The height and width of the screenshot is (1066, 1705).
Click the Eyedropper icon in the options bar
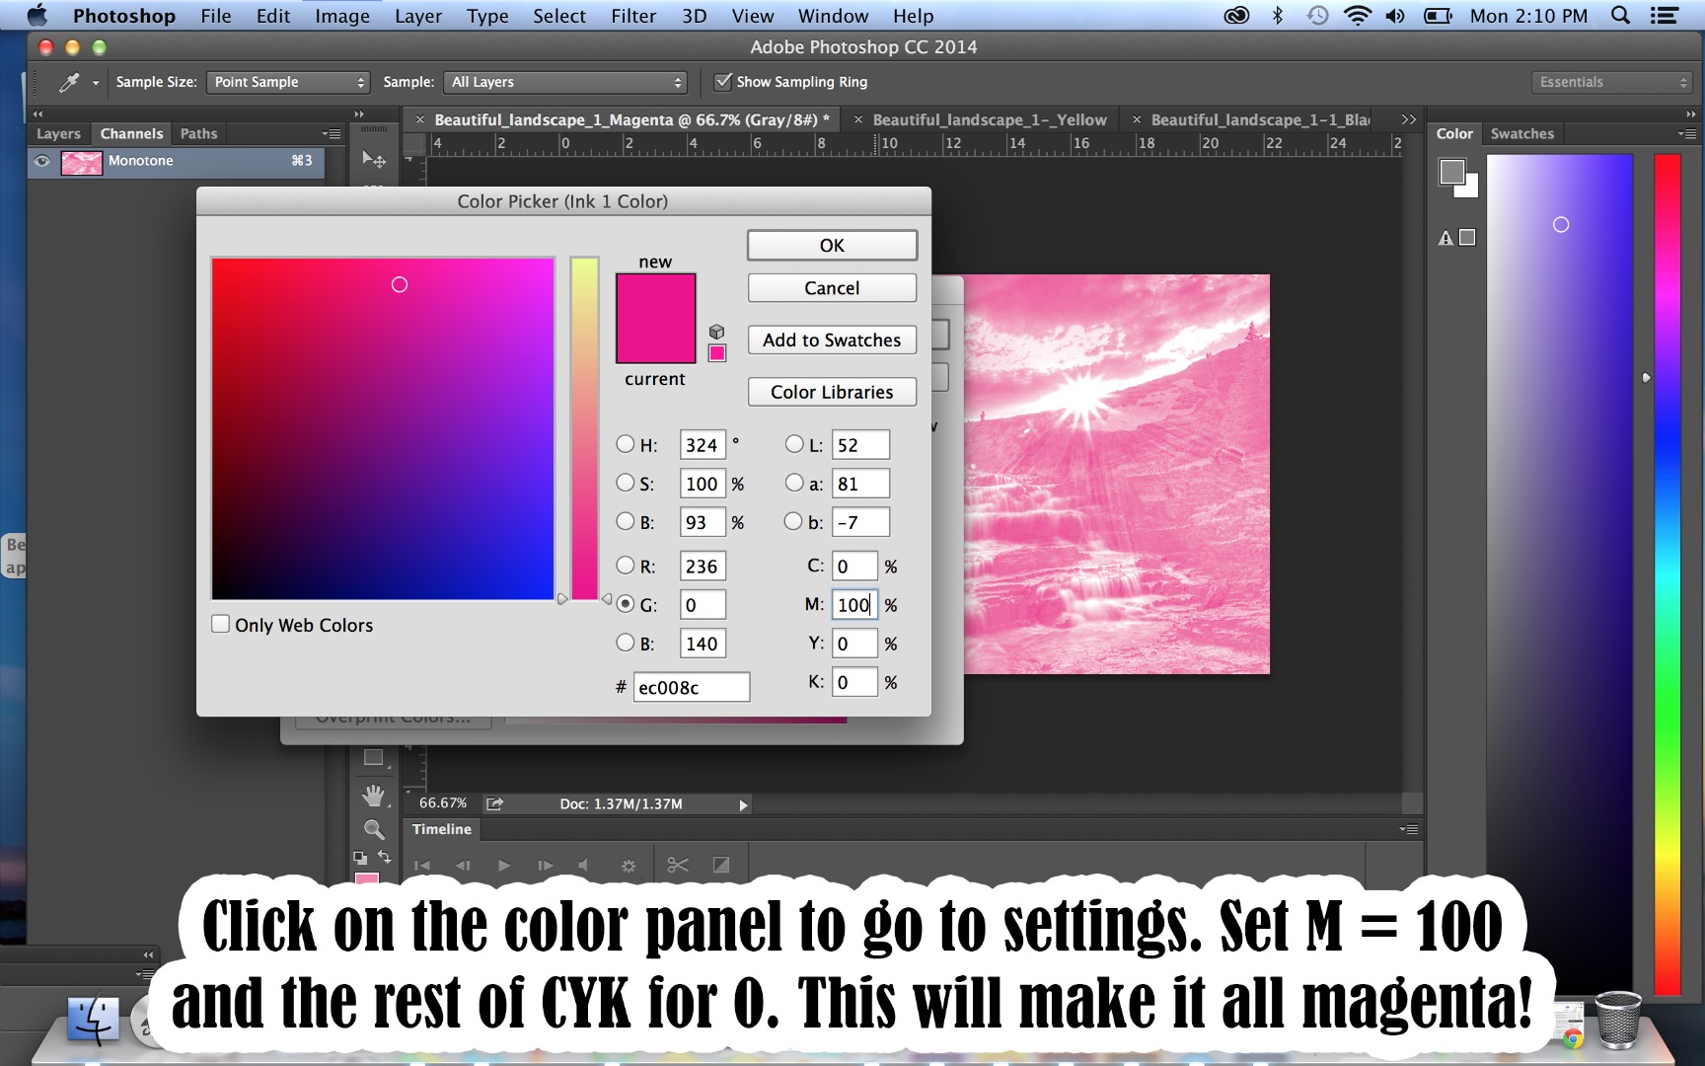pyautogui.click(x=69, y=82)
